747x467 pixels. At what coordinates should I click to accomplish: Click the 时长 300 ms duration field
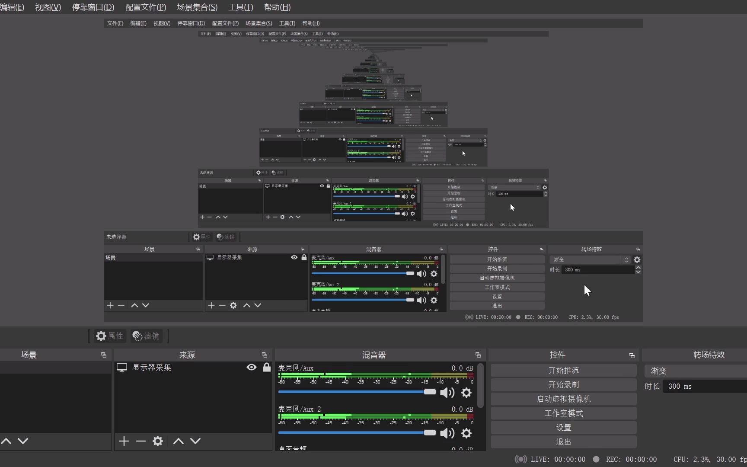point(700,386)
